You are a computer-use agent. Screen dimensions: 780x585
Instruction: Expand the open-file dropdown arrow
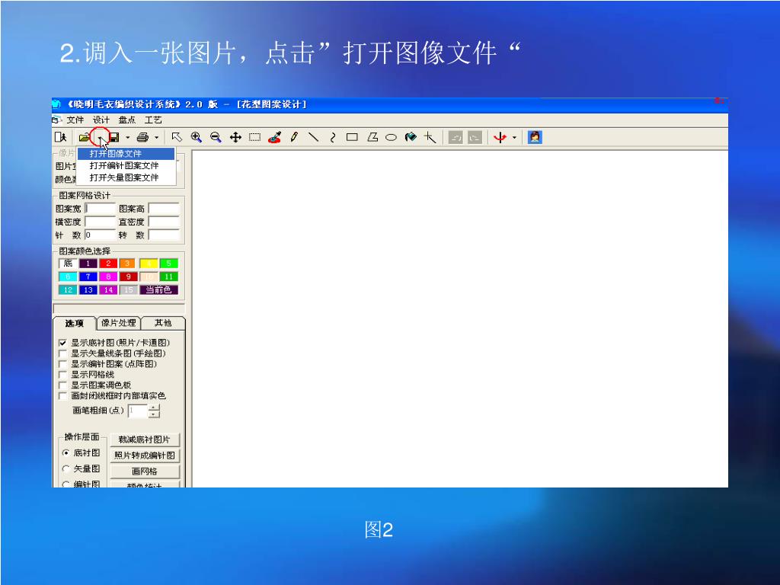(100, 137)
